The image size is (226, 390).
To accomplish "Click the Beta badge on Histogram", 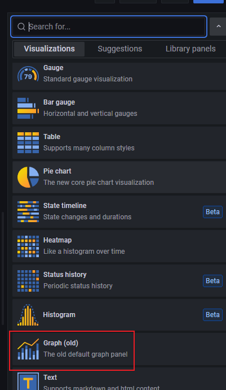I will (x=212, y=315).
